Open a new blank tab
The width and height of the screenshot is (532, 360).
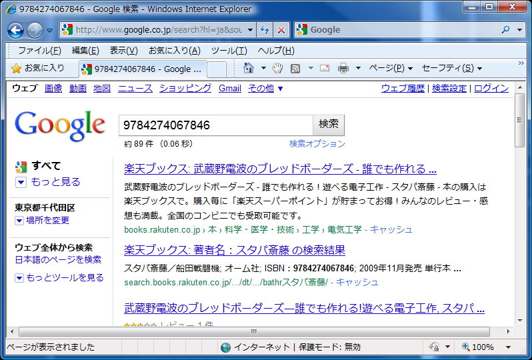[217, 69]
